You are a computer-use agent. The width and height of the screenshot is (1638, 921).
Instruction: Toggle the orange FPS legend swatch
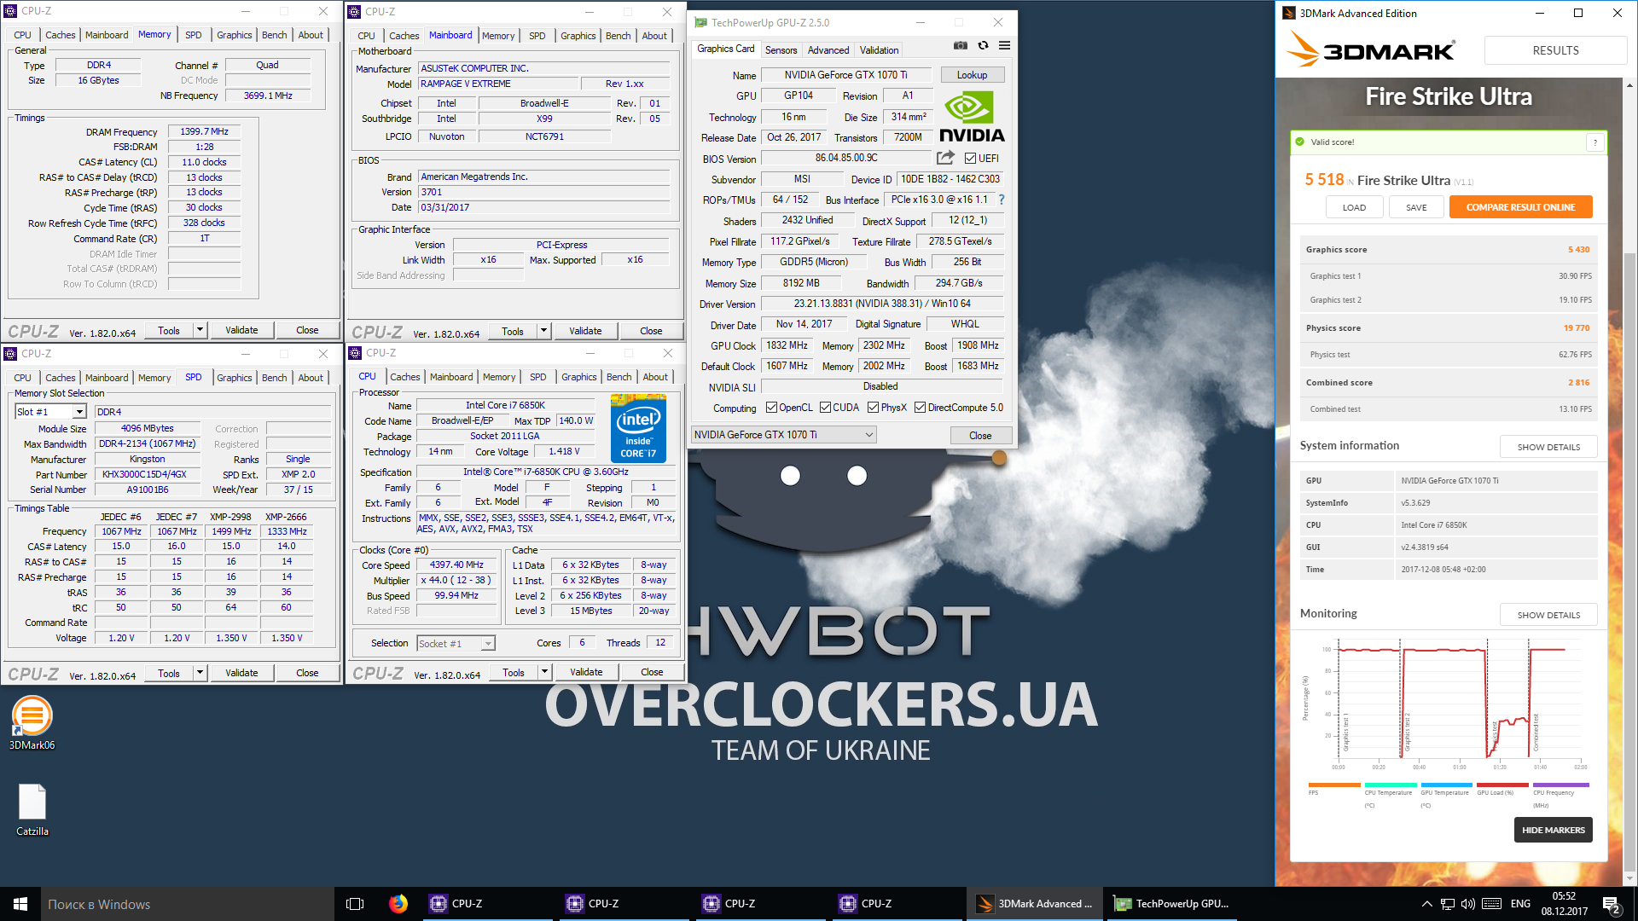(x=1334, y=785)
